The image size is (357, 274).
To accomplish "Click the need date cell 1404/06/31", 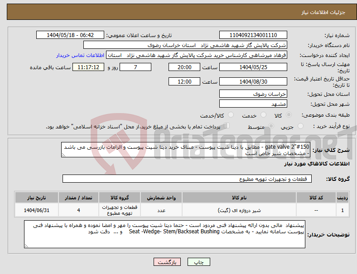I will [x=36, y=210].
